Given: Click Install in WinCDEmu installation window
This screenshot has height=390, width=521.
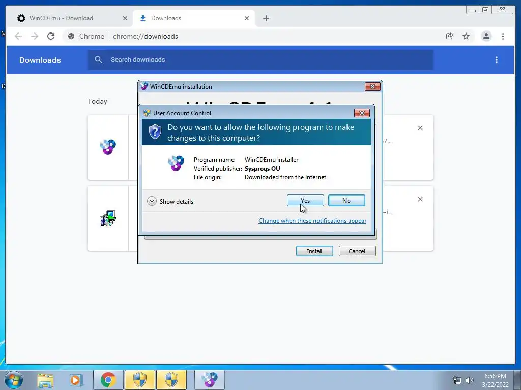Looking at the screenshot, I should tap(314, 251).
